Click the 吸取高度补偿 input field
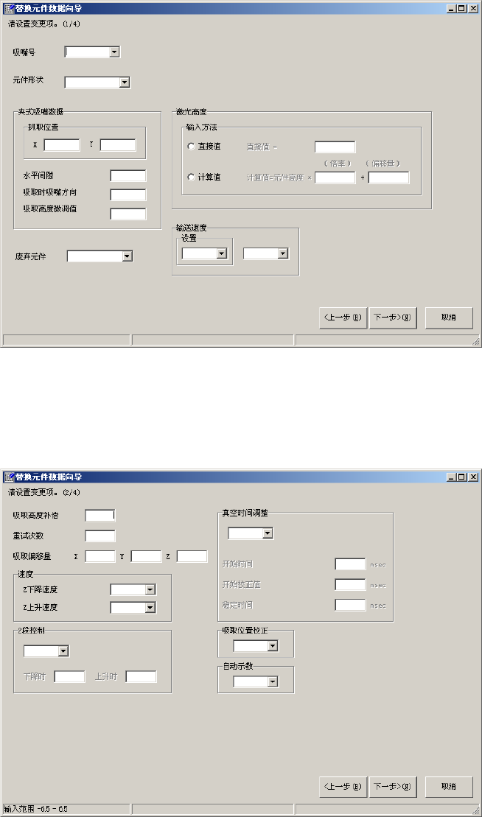The image size is (482, 817). tap(100, 515)
